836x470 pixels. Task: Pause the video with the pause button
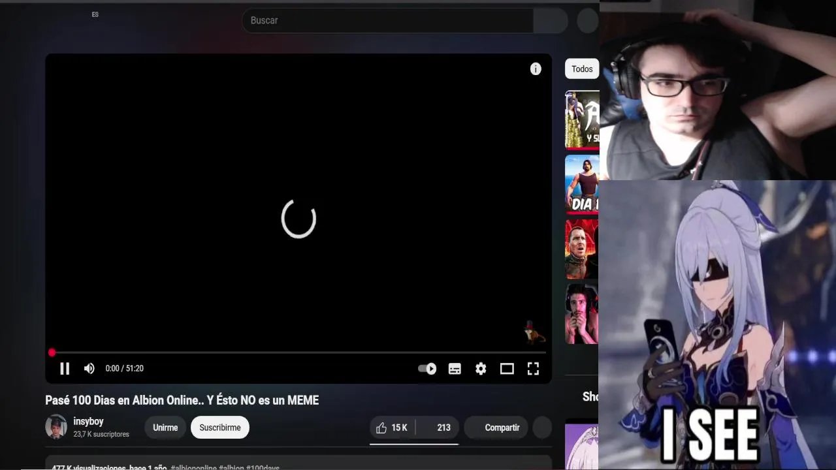point(65,369)
